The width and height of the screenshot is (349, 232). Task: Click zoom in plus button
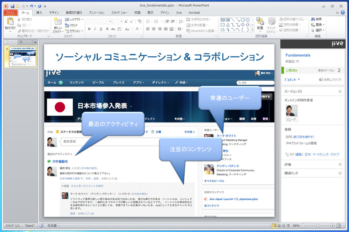[x=332, y=226]
